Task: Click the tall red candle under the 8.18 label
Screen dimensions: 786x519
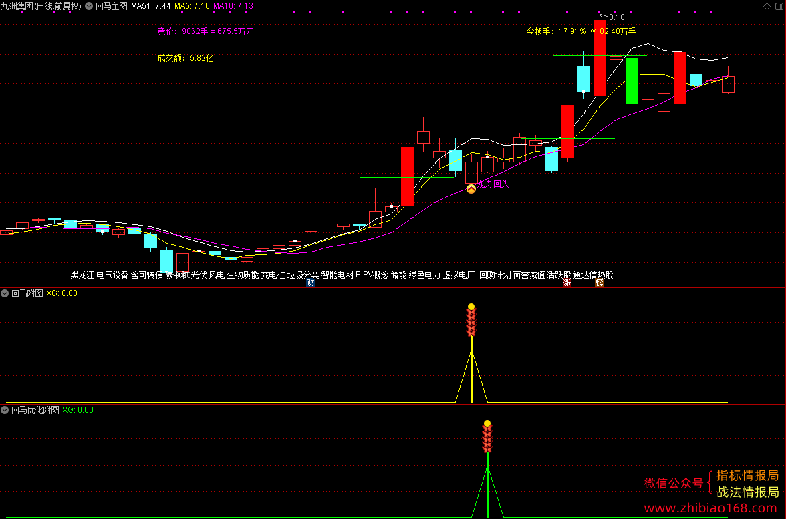Action: (600, 58)
